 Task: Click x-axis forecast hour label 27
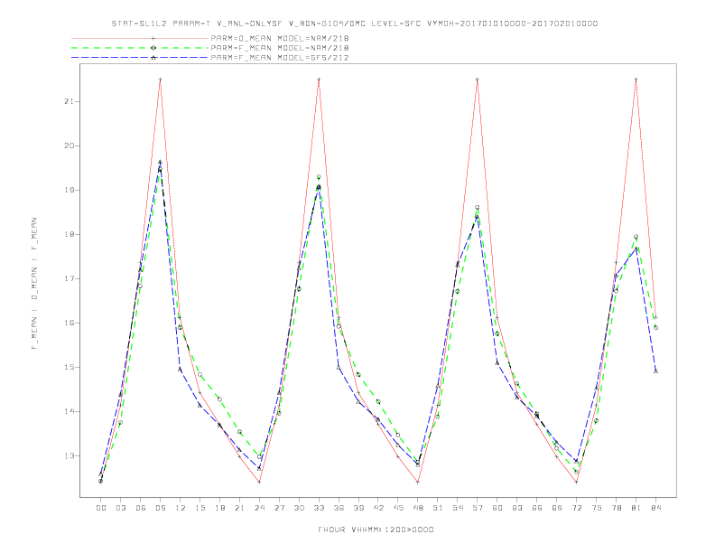(x=279, y=508)
